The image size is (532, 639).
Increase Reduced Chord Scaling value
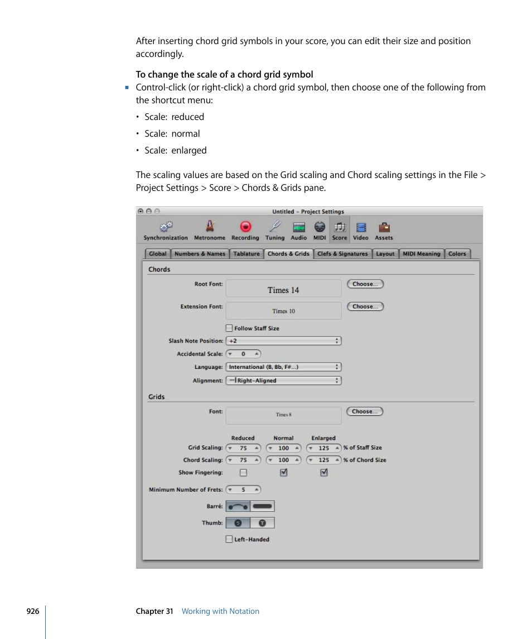(x=256, y=460)
